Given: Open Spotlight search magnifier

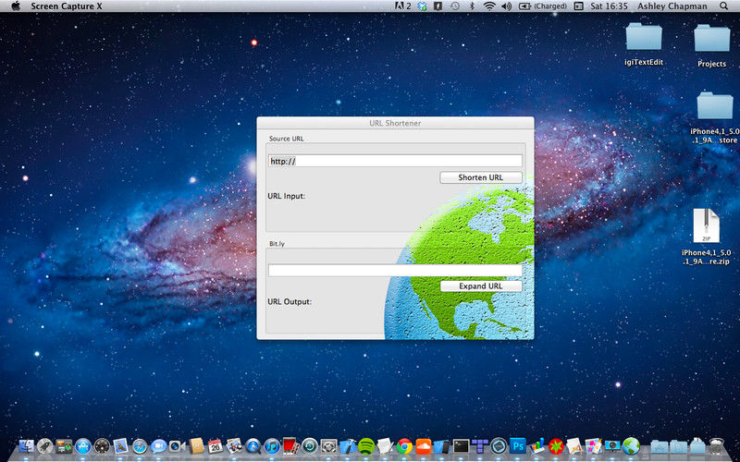Looking at the screenshot, I should [x=723, y=6].
